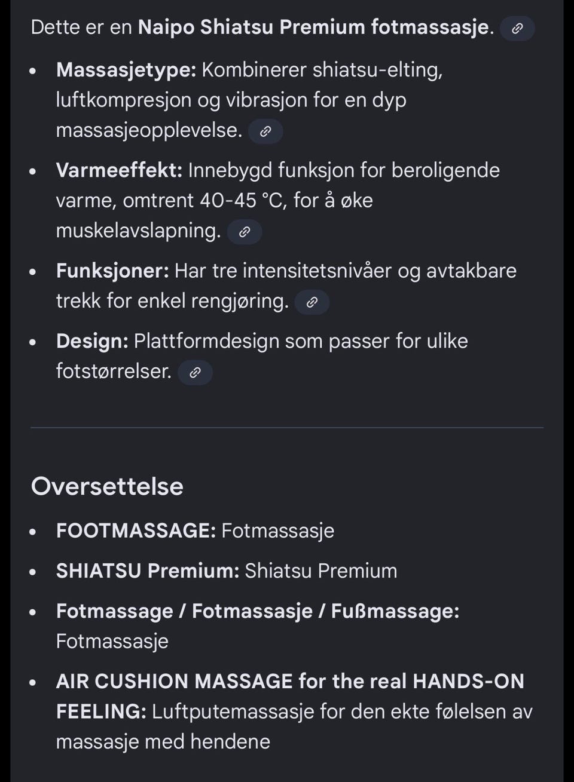Image resolution: width=574 pixels, height=782 pixels.
Task: Click the Varmeeffekt bold label
Action: [118, 170]
